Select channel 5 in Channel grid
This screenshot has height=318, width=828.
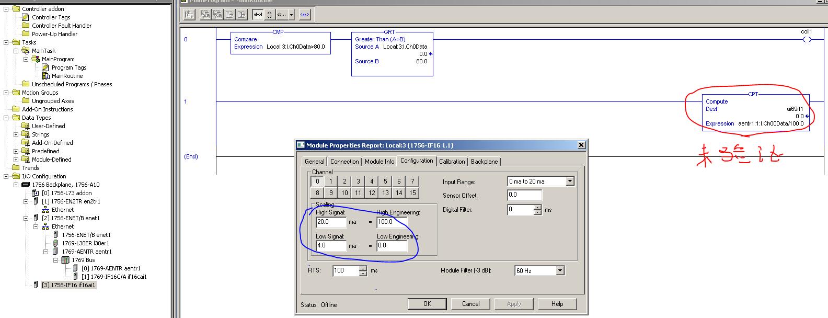tap(385, 181)
